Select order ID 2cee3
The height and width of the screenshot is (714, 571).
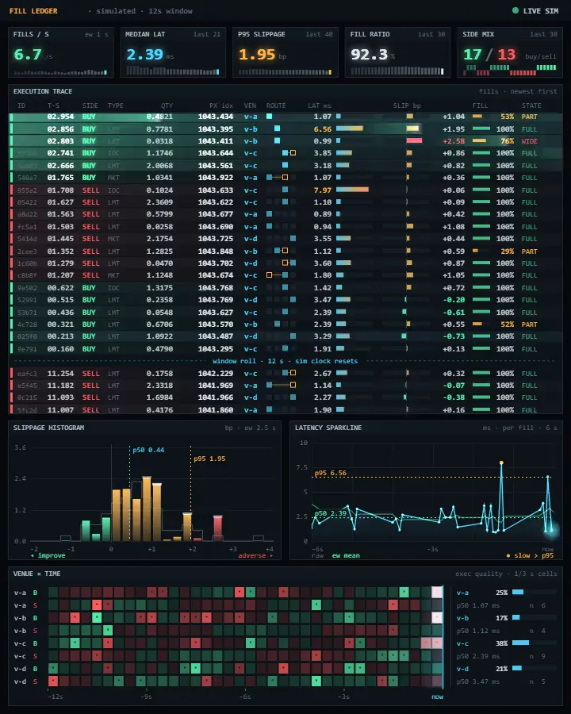pyautogui.click(x=27, y=251)
